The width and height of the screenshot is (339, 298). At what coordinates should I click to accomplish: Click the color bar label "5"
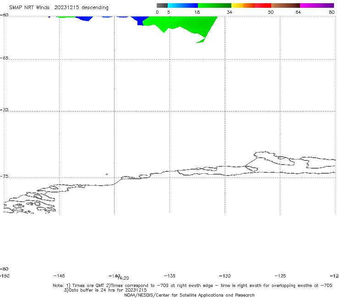pyautogui.click(x=169, y=12)
